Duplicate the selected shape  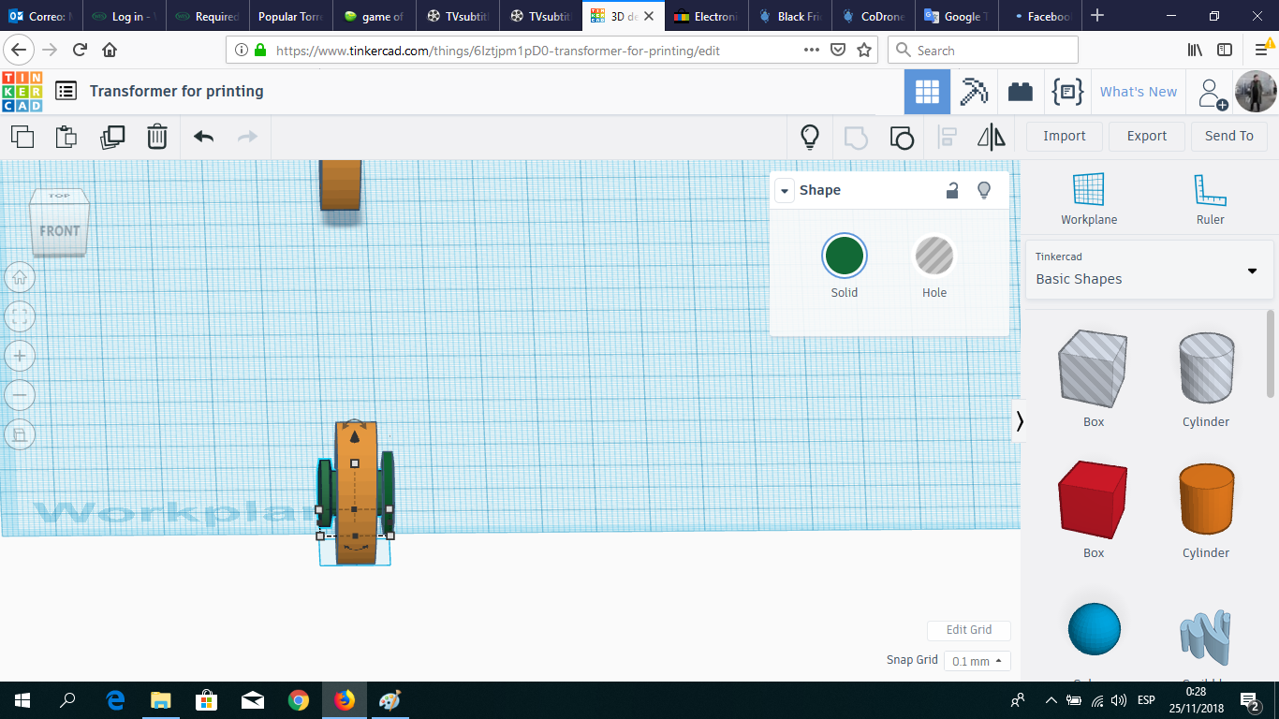(x=112, y=137)
